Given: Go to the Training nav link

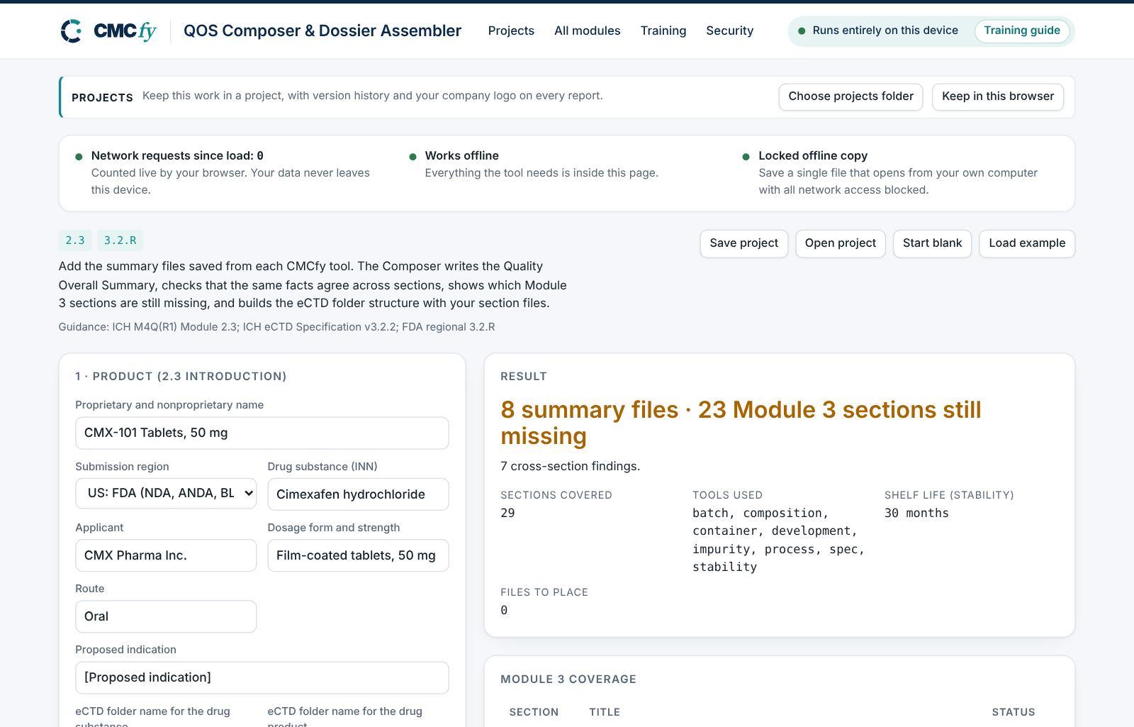Looking at the screenshot, I should coord(663,30).
